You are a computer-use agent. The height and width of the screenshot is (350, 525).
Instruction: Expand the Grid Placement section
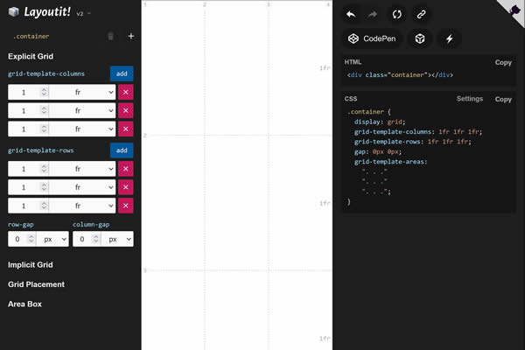click(36, 284)
